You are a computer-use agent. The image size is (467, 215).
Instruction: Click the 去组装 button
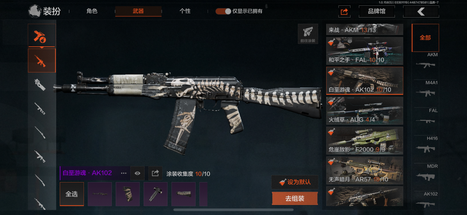pos(295,198)
